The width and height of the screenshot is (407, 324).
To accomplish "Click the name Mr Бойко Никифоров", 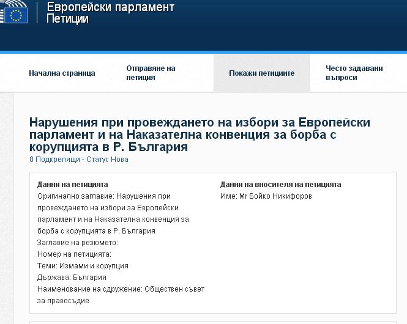I will [x=275, y=196].
